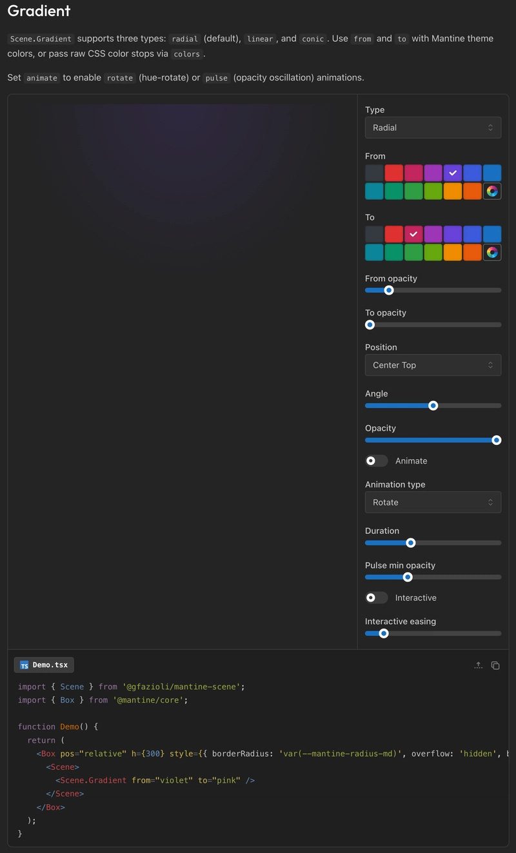Select the red swatch in the From palette
This screenshot has height=853, width=516.
(x=394, y=172)
